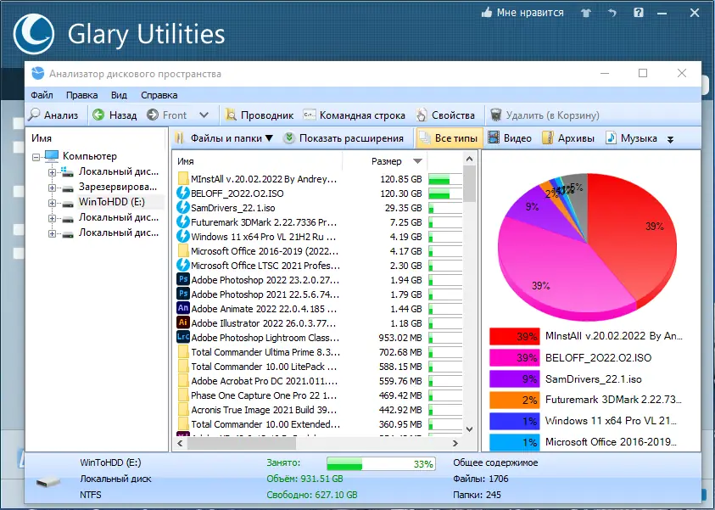
Task: Open the Файлы и папки dropdown
Action: pos(225,138)
